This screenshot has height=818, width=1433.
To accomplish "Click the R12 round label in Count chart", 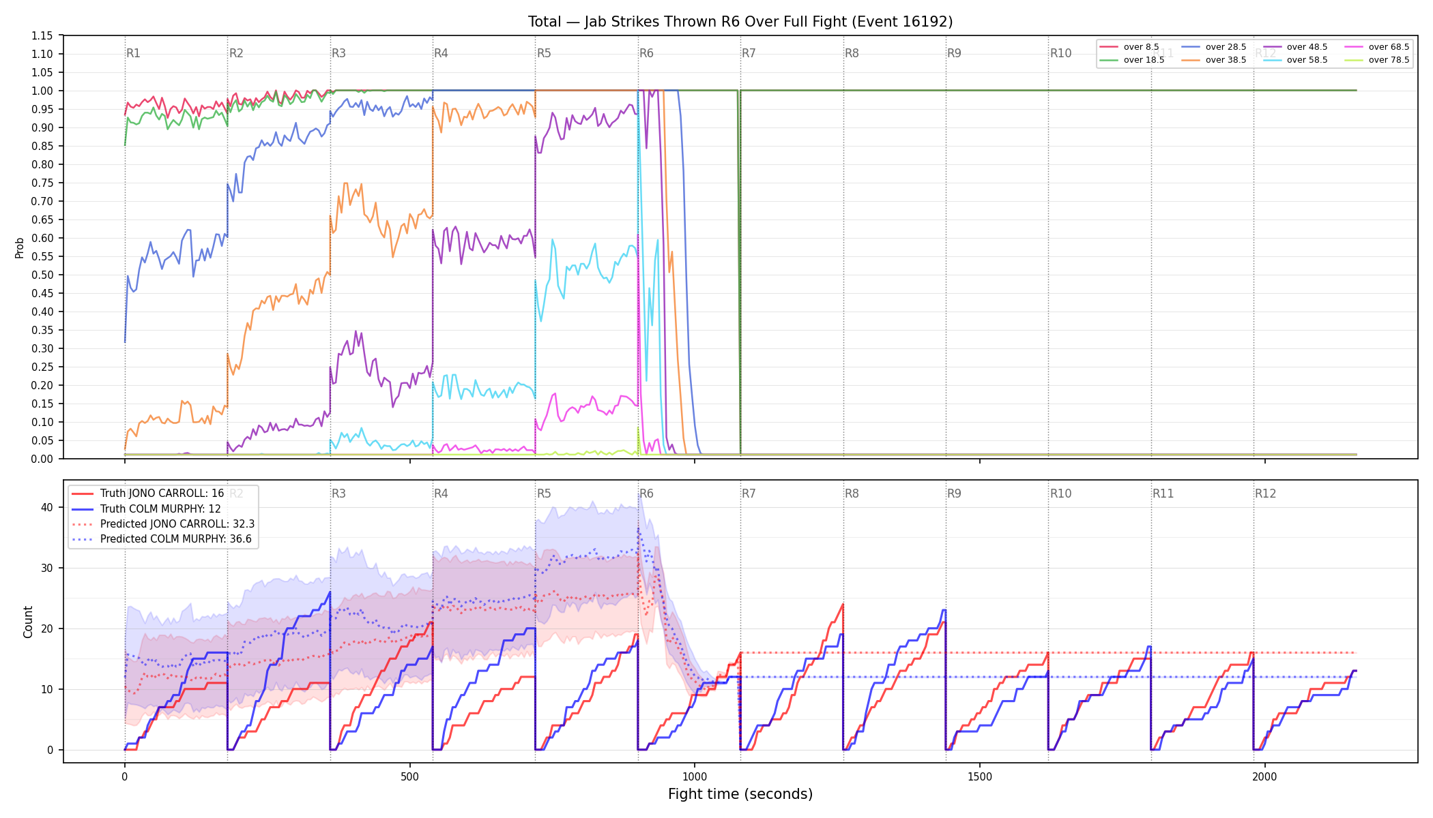I will click(x=1266, y=494).
